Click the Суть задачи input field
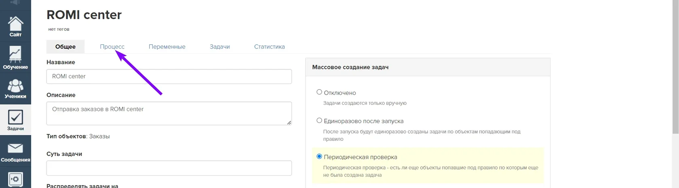 point(169,168)
